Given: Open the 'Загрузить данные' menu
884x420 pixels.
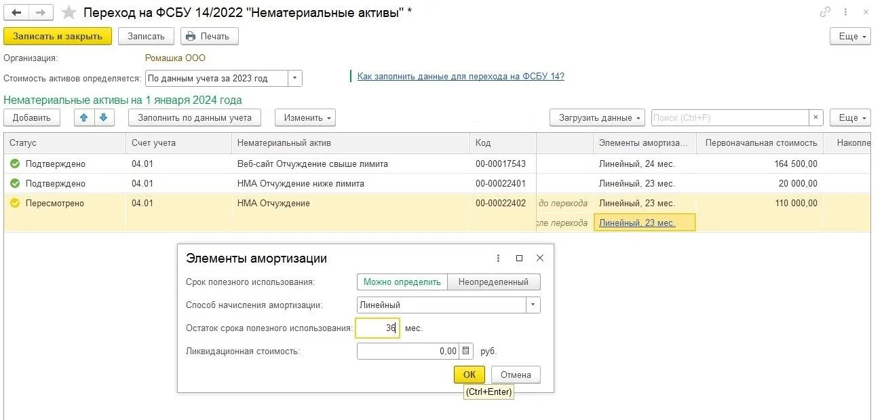Looking at the screenshot, I should tap(596, 117).
